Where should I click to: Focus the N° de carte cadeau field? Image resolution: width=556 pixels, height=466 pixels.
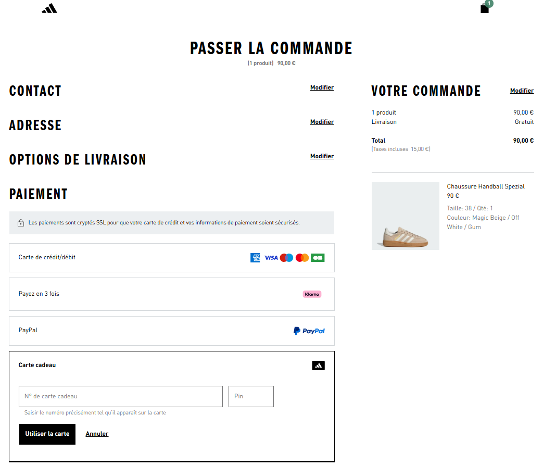(120, 396)
